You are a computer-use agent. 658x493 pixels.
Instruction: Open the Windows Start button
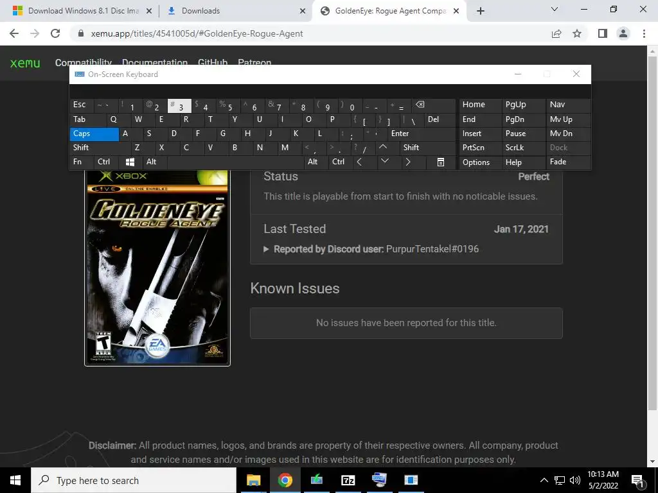pyautogui.click(x=15, y=480)
